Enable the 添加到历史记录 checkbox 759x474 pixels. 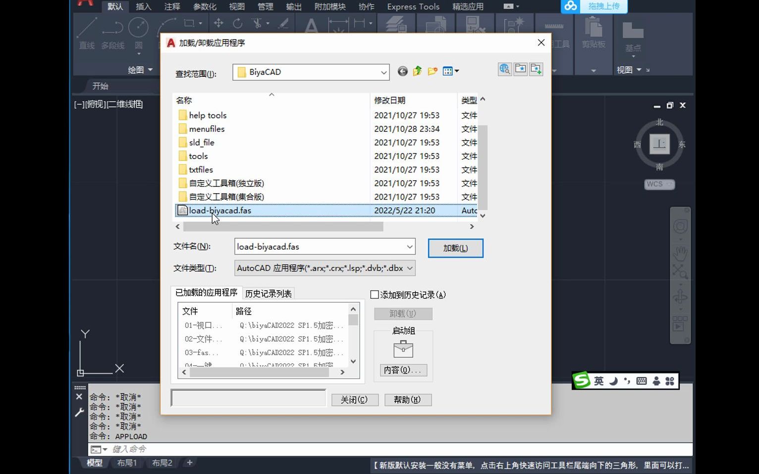[x=375, y=294]
